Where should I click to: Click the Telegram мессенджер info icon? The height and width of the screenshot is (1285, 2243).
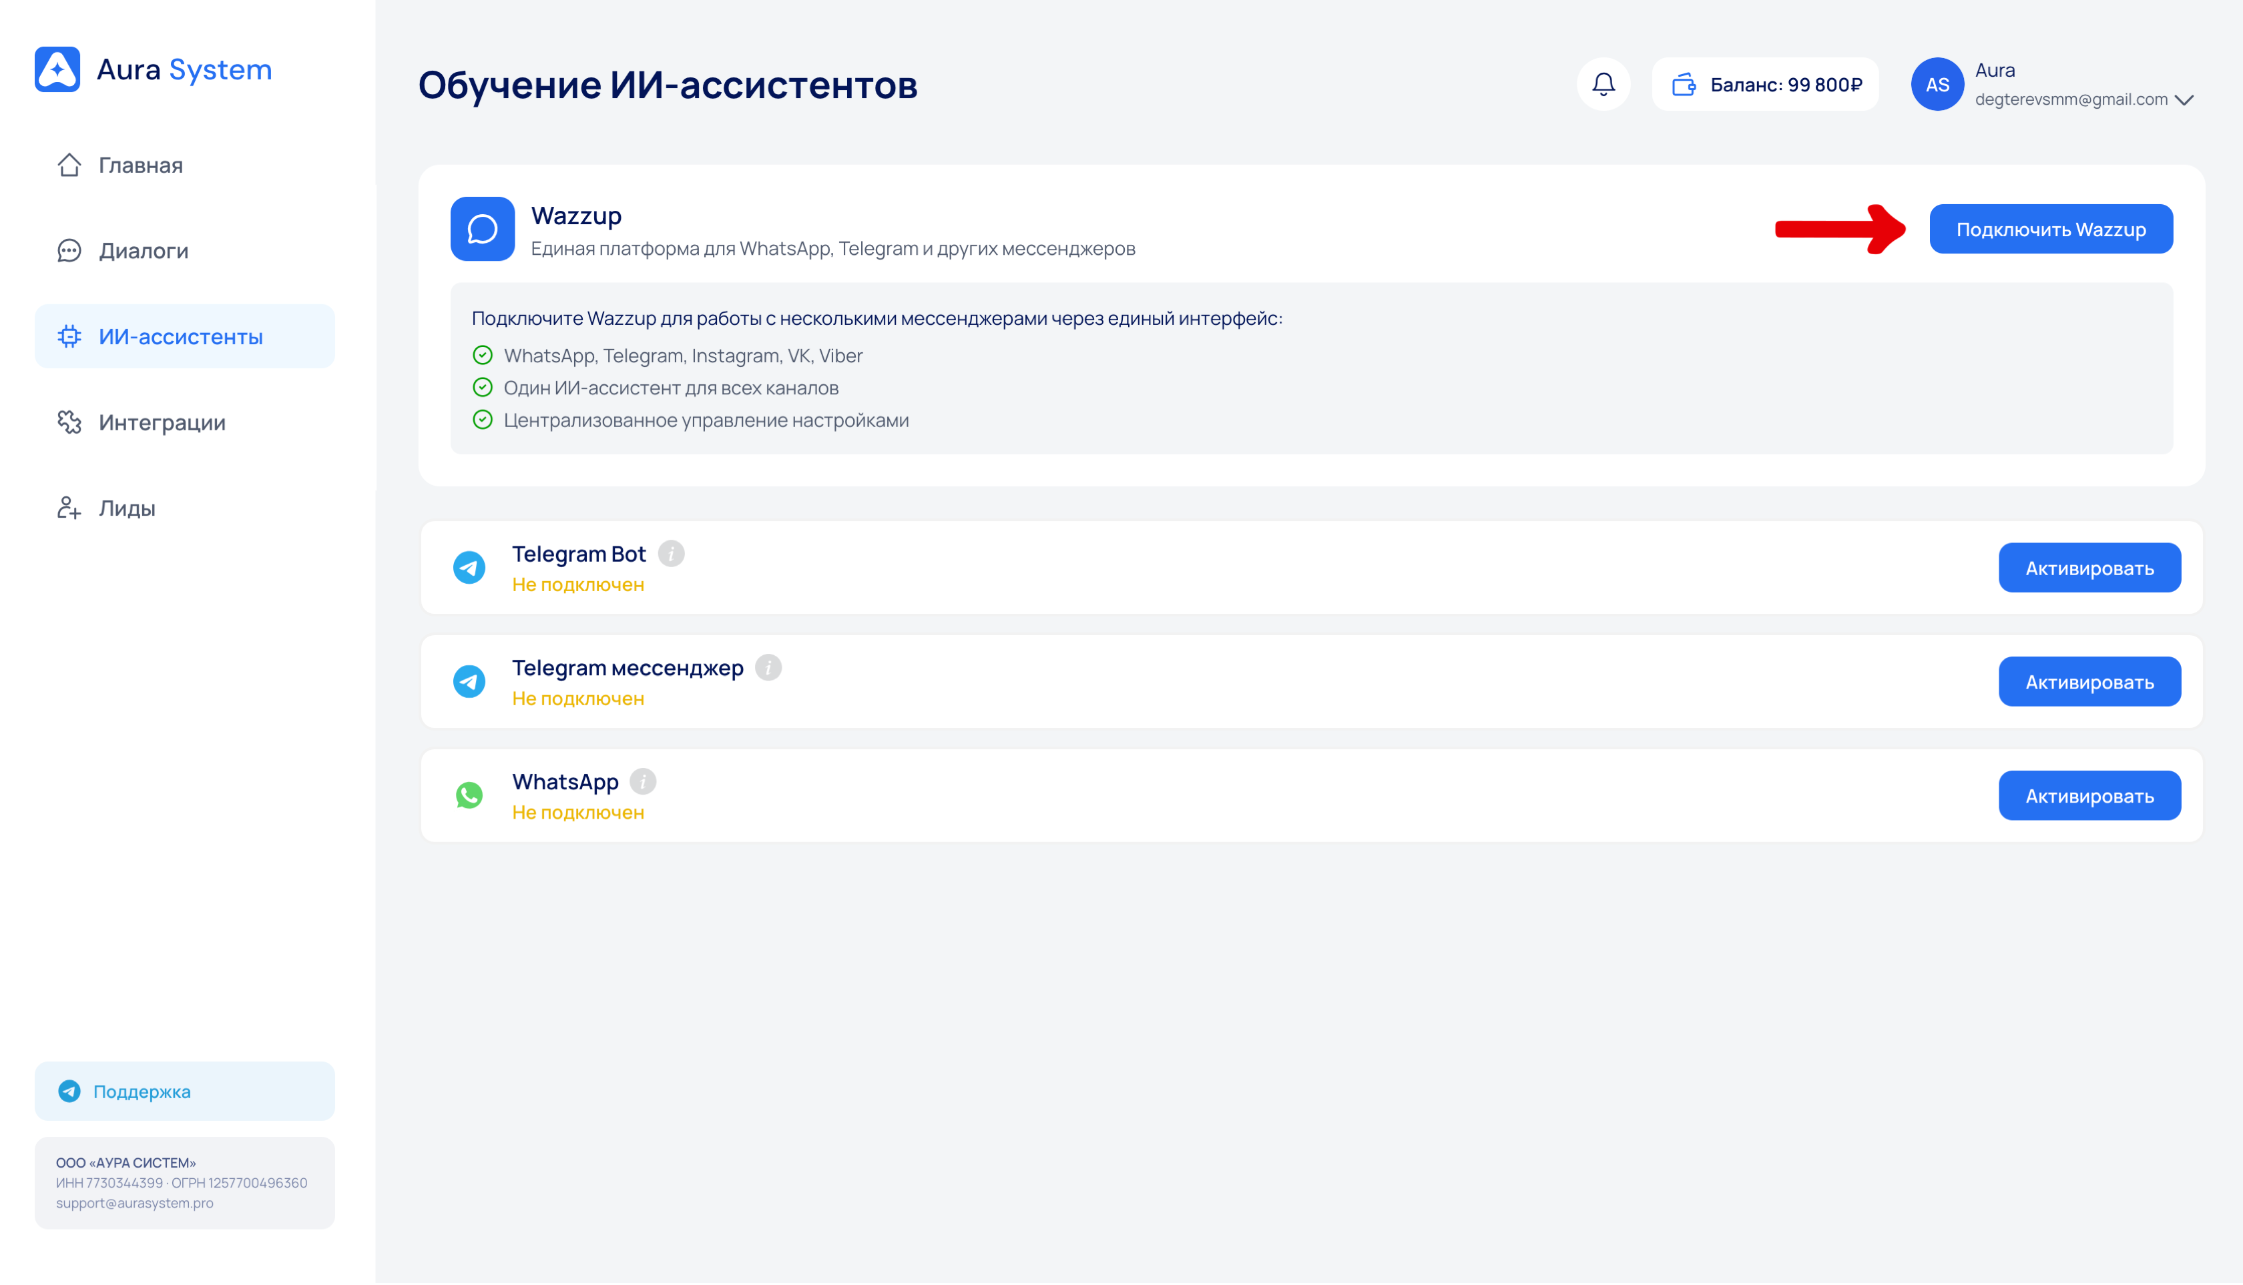click(768, 667)
